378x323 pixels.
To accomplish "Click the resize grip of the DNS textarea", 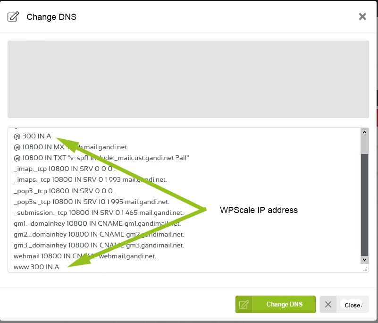I will pos(365,269).
